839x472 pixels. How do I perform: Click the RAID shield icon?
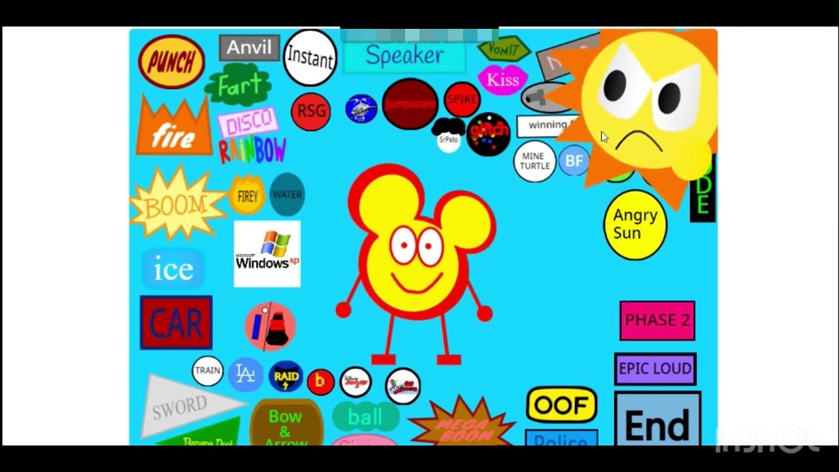286,377
